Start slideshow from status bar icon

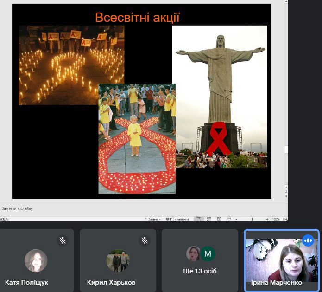pos(229,220)
